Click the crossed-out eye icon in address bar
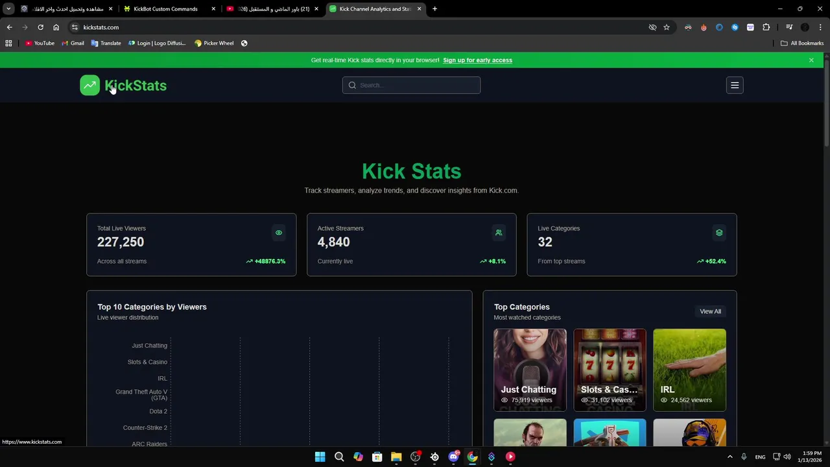830x467 pixels. (652, 27)
